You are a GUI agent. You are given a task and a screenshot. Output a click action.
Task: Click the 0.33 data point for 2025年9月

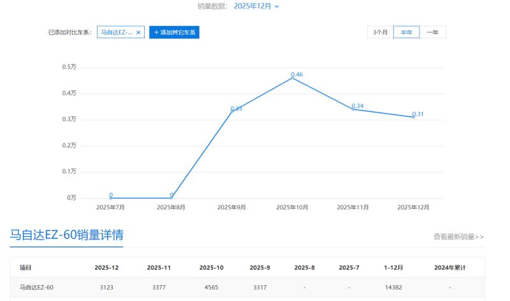coord(232,111)
